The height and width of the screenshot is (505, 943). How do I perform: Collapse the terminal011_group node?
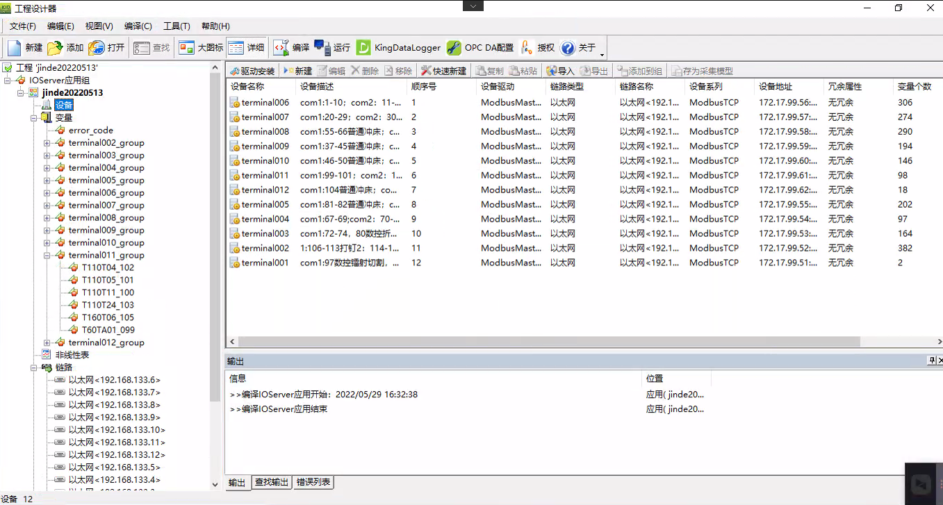47,255
